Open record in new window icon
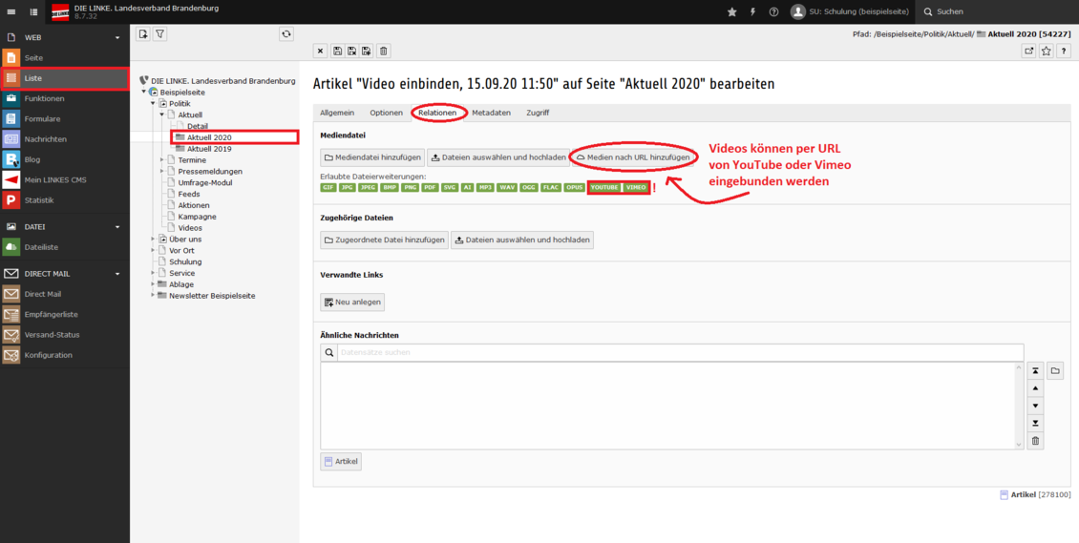Image resolution: width=1079 pixels, height=543 pixels. tap(1028, 51)
